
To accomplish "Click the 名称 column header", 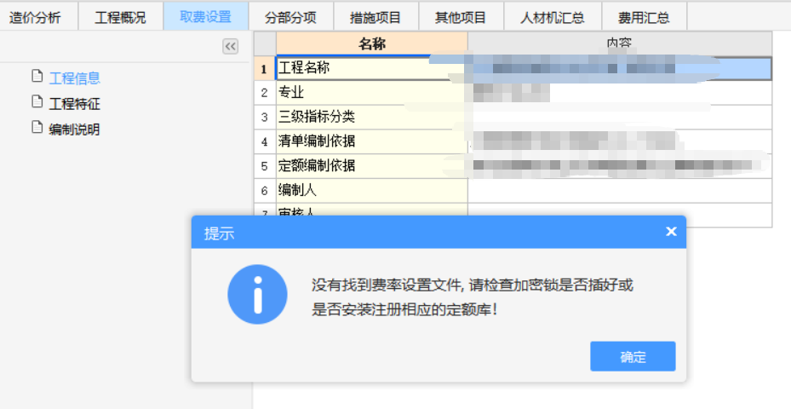I will [x=372, y=44].
